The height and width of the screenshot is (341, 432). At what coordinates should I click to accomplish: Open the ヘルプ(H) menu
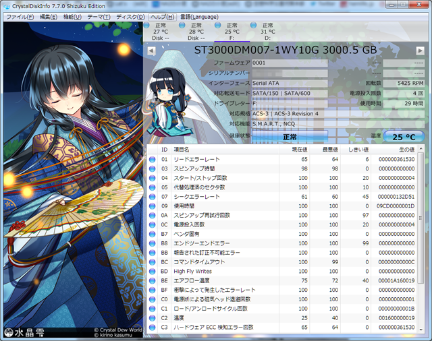point(162,17)
